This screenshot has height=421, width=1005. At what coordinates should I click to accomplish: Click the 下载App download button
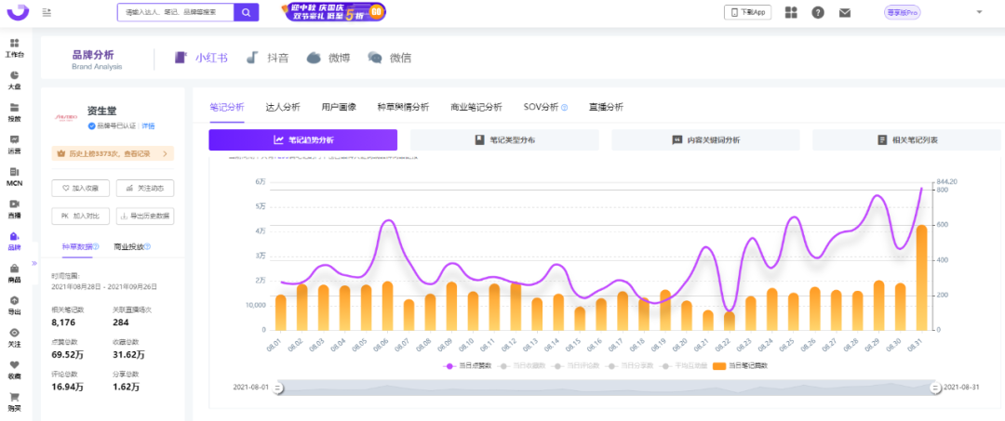748,12
